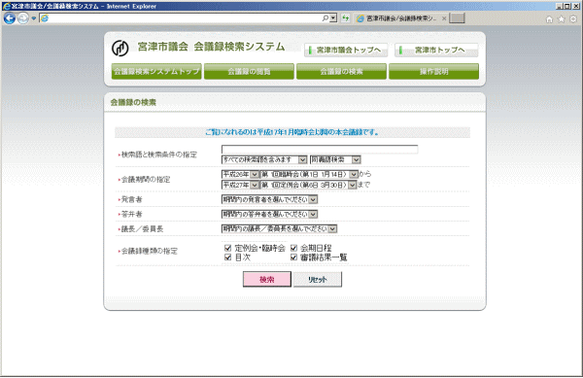
Task: Click the Internet Explorer title bar icon
Action: coord(6,6)
